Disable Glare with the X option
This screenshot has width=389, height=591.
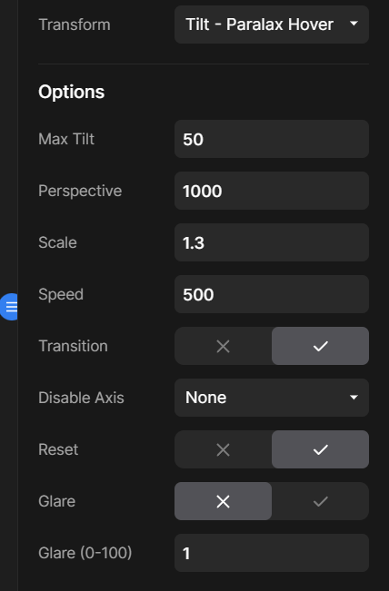[x=223, y=501]
